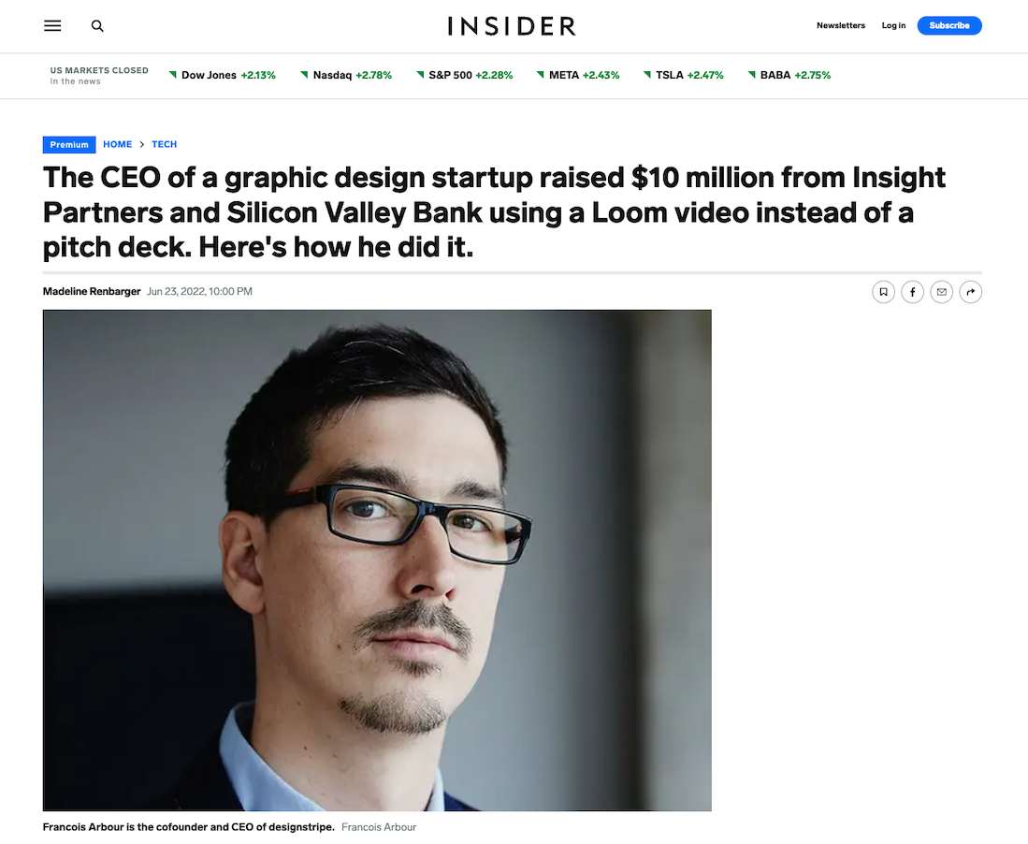Click the S&P 500 ticker
The image size is (1028, 844).
[465, 75]
